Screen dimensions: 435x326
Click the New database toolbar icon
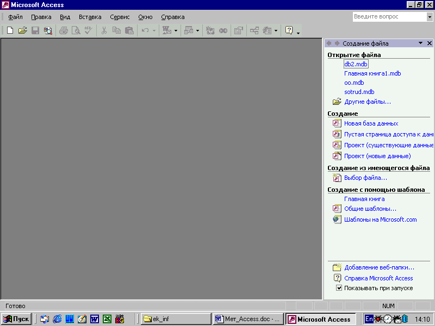click(x=10, y=30)
